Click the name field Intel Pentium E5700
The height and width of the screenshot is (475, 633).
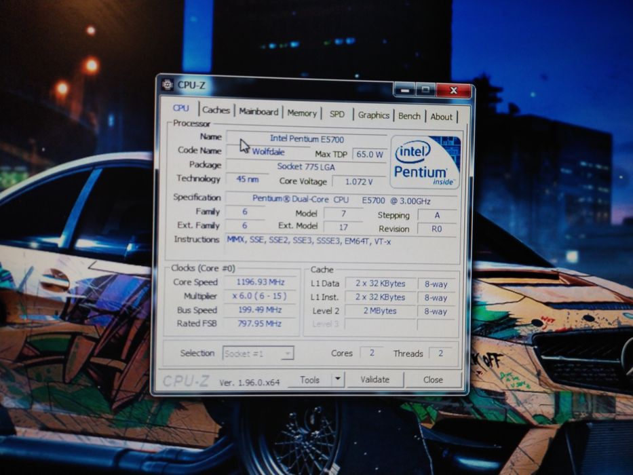(307, 139)
